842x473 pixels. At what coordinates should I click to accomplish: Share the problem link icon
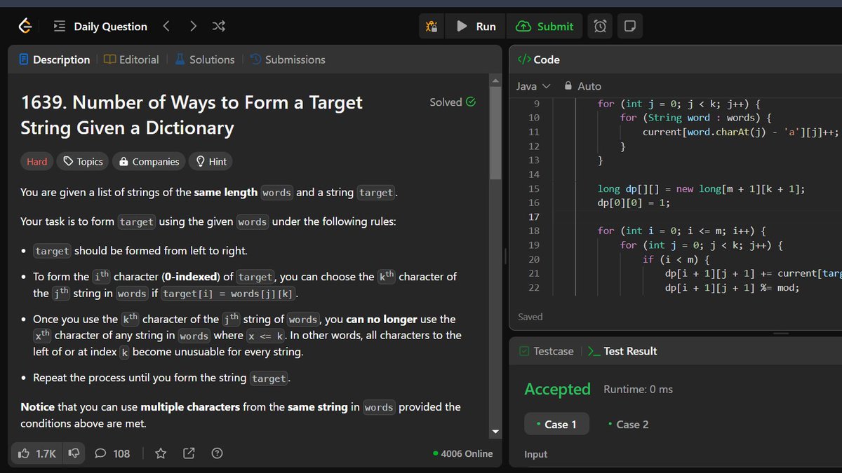[x=189, y=453]
